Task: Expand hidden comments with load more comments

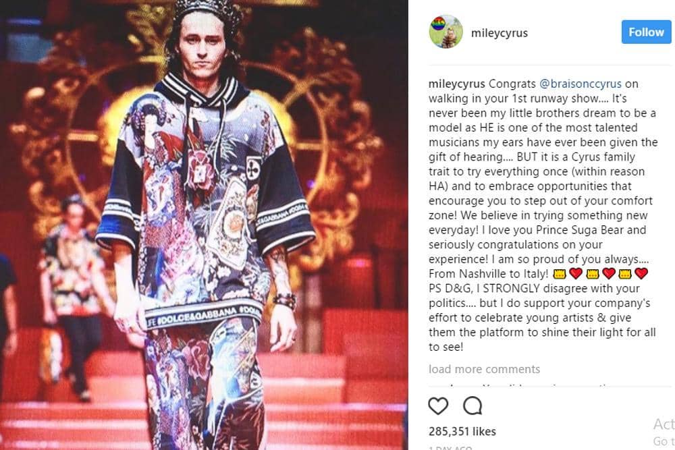Action: [x=484, y=369]
